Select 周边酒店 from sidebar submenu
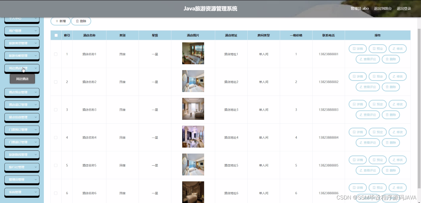 tap(22, 79)
